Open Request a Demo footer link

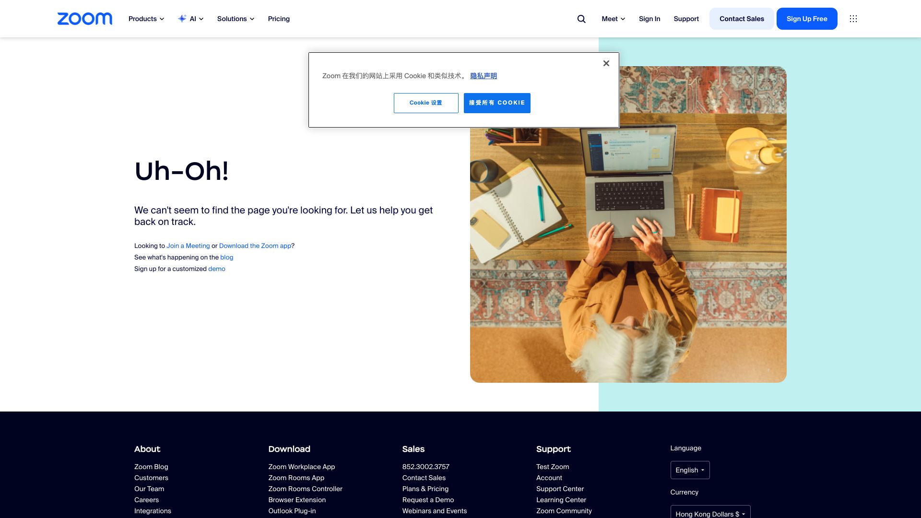tap(428, 500)
